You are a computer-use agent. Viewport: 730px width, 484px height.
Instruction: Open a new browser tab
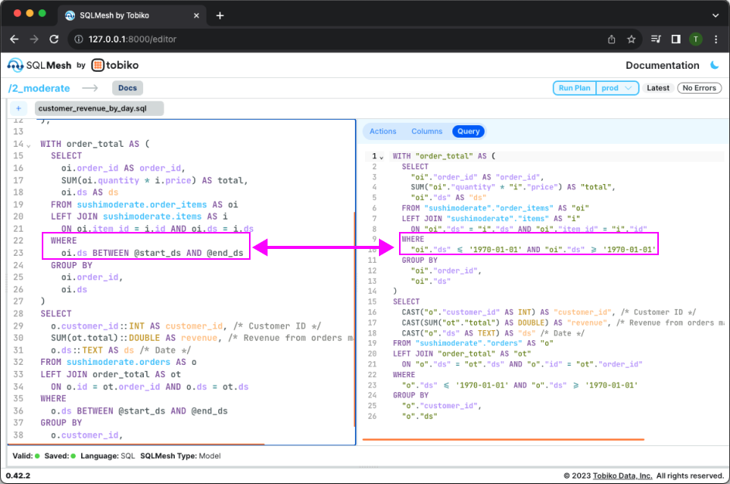click(220, 15)
